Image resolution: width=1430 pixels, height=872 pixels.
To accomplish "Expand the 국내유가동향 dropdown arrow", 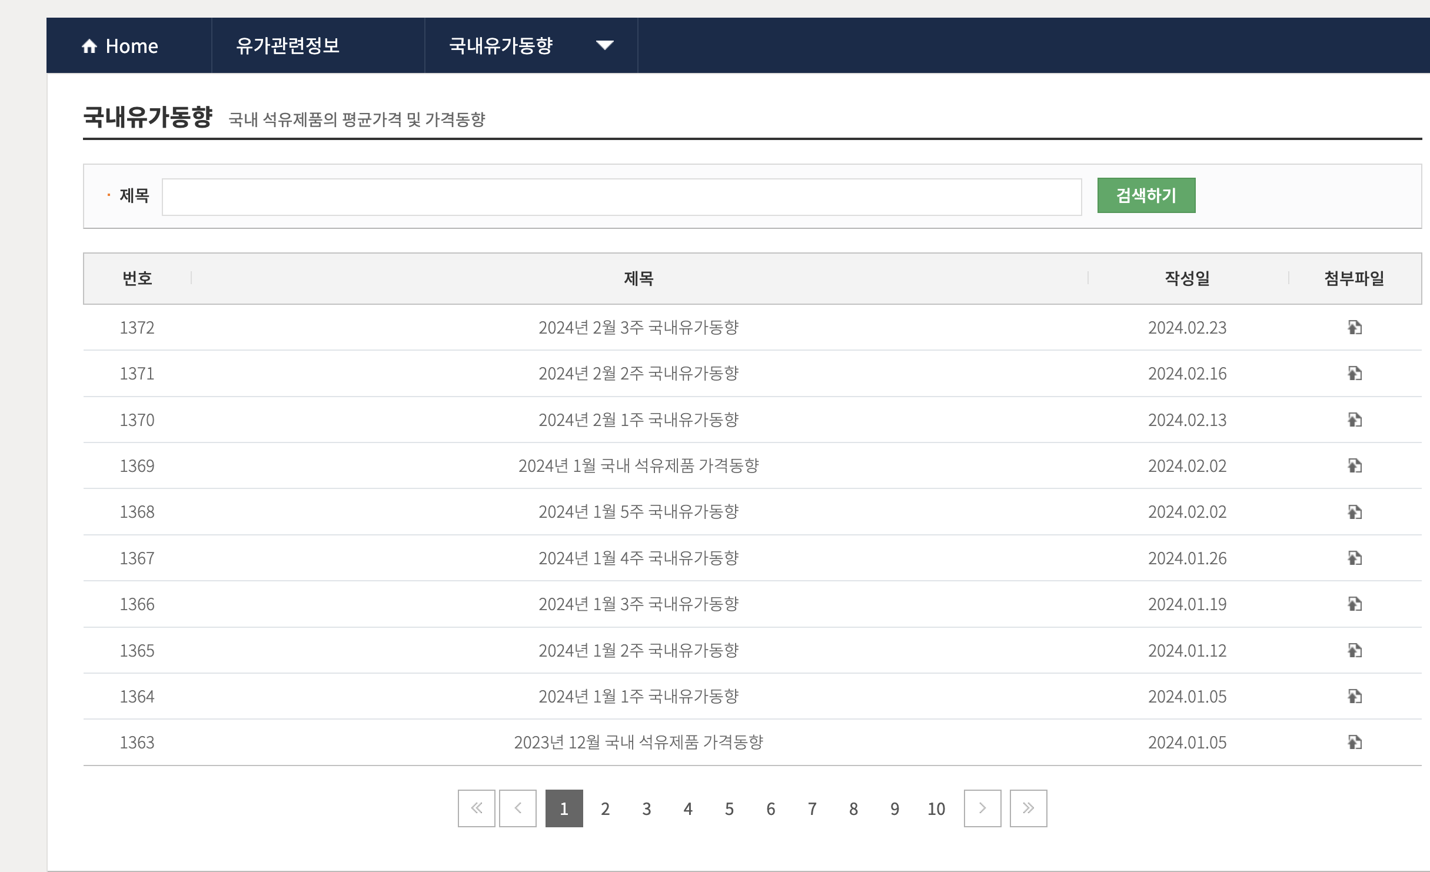I will (x=604, y=45).
